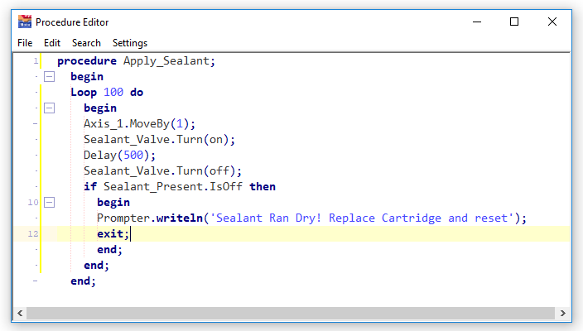
Task: Open the File menu
Action: click(x=25, y=43)
